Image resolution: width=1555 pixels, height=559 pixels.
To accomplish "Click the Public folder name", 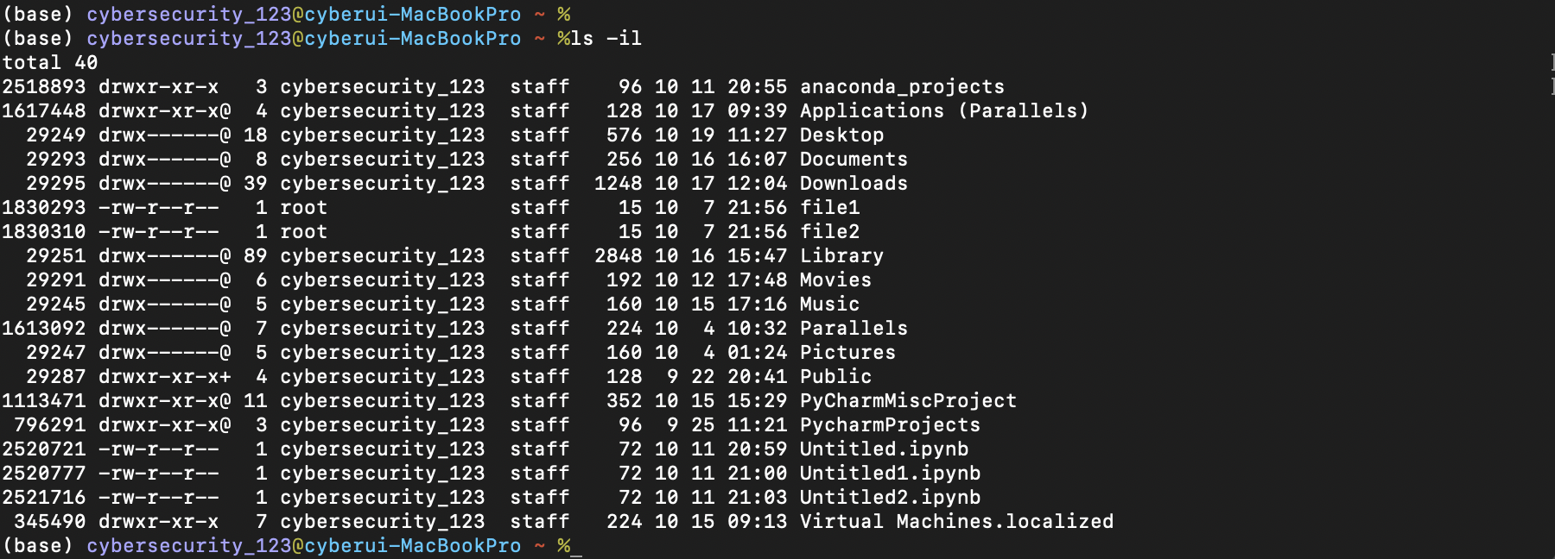I will [835, 377].
